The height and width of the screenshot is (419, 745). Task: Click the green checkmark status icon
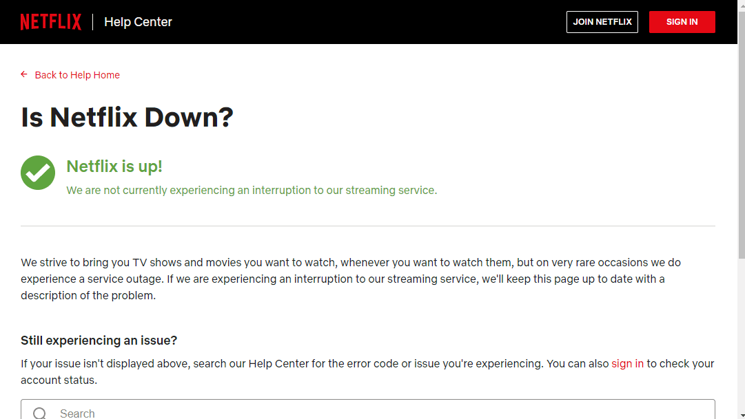(38, 173)
